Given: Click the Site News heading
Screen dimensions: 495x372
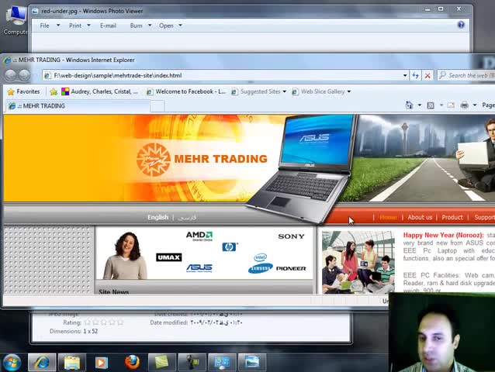Looking at the screenshot, I should click(x=113, y=291).
